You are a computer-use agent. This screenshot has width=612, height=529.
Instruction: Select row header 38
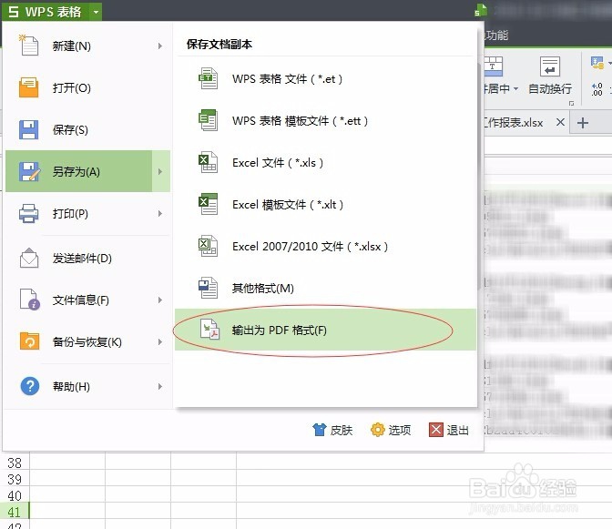click(15, 463)
